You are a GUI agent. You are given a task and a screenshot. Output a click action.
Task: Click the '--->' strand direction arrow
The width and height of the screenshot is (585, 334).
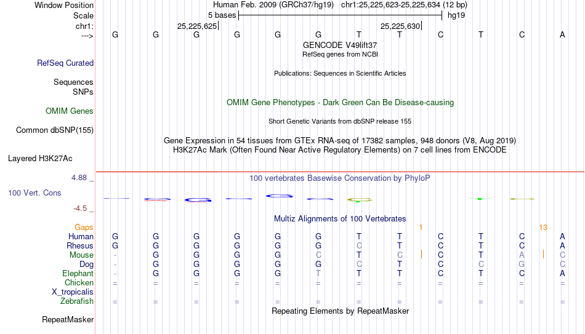coord(87,36)
